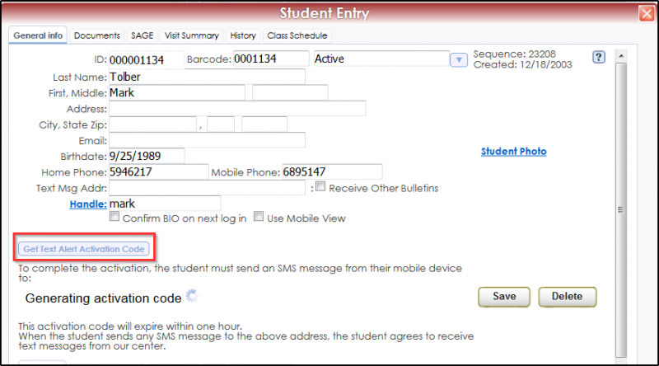The height and width of the screenshot is (366, 659).
Task: Open the Active status dropdown arrow
Action: click(459, 59)
